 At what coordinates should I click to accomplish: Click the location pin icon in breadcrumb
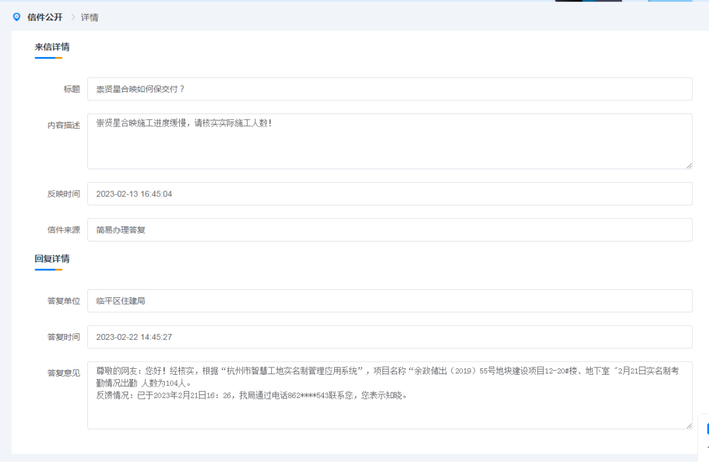coord(16,17)
